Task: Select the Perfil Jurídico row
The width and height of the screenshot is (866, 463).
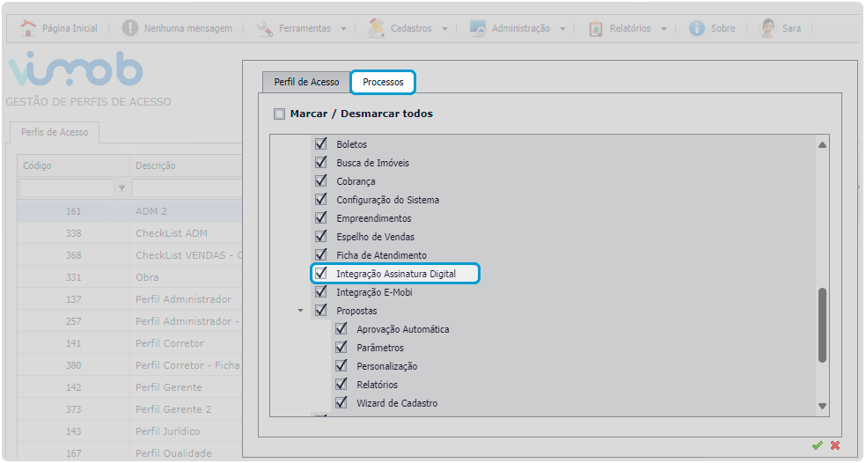Action: (x=129, y=431)
